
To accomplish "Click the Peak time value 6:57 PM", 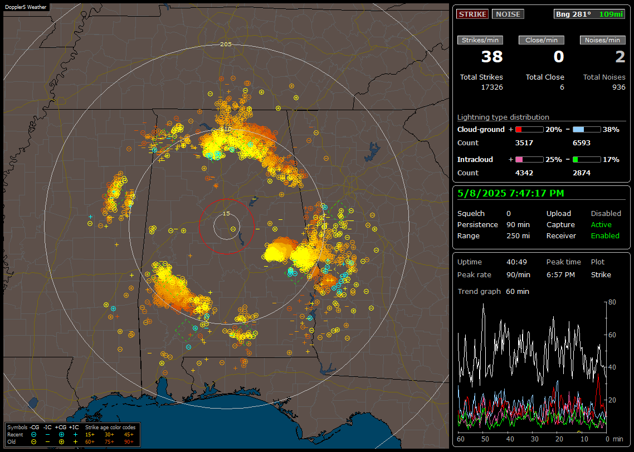I will tap(560, 274).
